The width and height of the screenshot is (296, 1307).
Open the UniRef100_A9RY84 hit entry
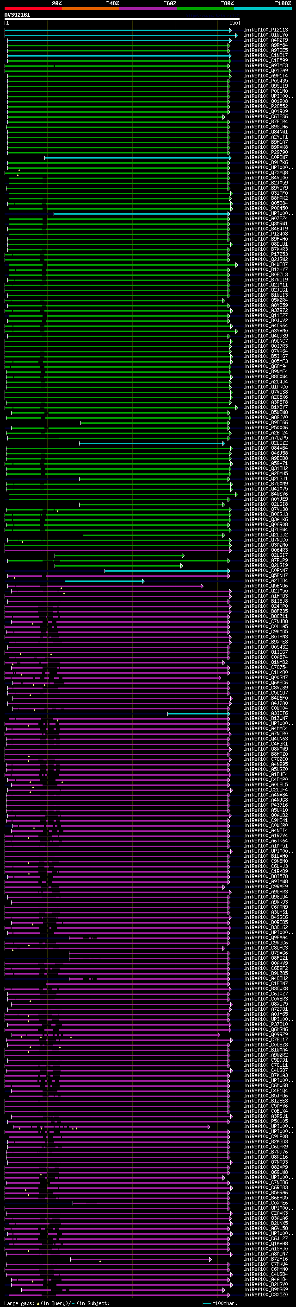tap(265, 45)
